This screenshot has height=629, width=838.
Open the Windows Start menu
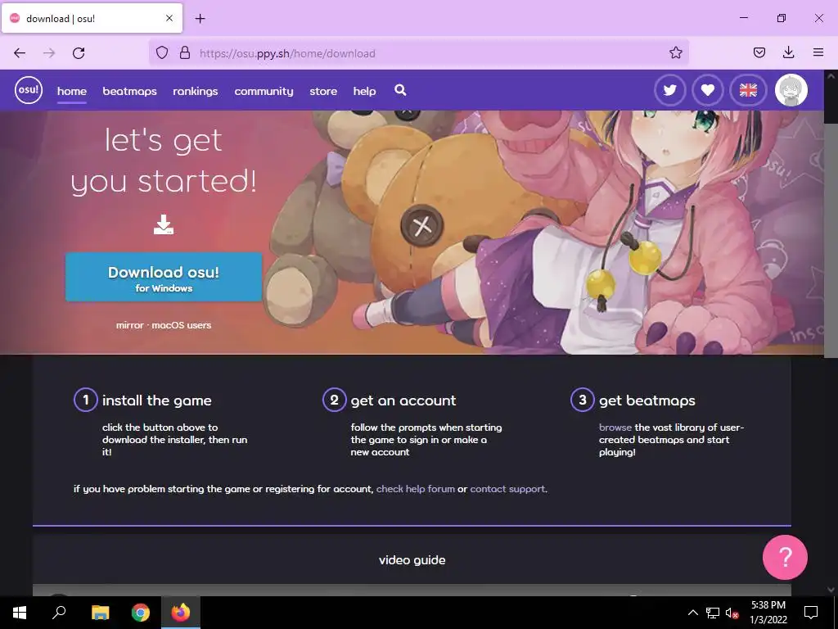(x=20, y=613)
